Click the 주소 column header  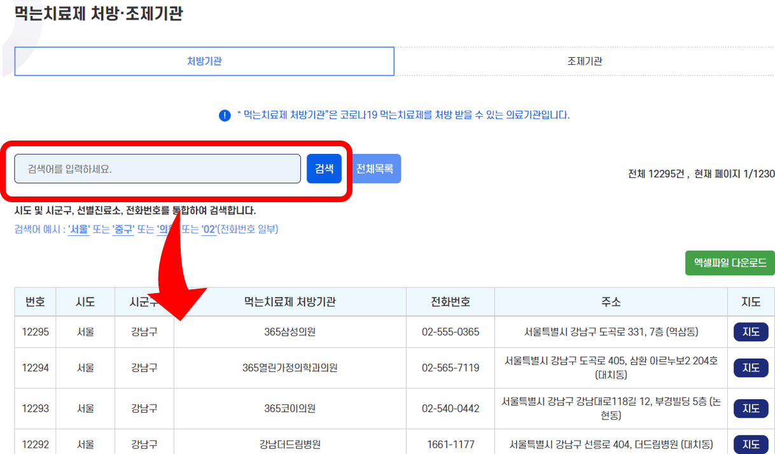point(611,301)
